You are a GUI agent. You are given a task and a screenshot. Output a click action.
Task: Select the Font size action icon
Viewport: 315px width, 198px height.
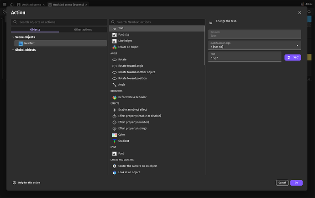115,35
